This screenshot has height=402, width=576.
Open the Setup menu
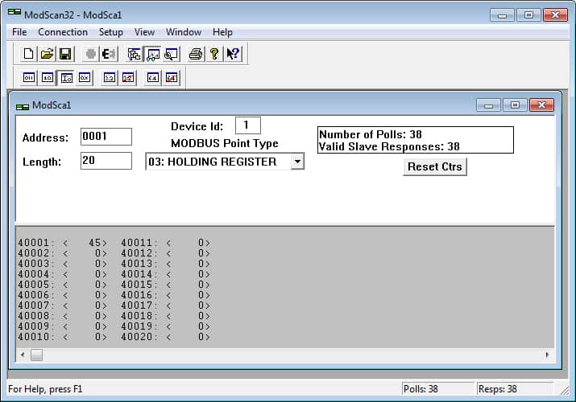click(x=110, y=32)
